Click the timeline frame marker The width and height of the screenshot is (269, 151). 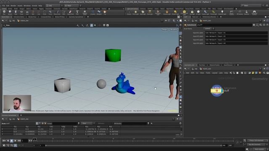pyautogui.click(x=34, y=139)
